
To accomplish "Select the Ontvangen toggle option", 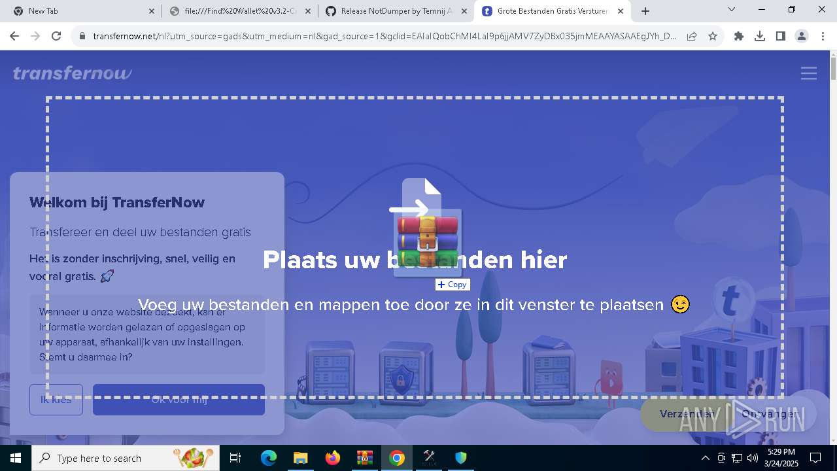I will click(770, 414).
